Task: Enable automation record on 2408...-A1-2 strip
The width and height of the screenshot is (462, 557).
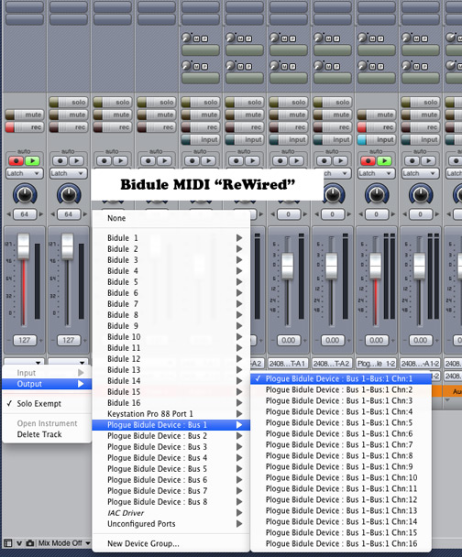Action: (412, 161)
